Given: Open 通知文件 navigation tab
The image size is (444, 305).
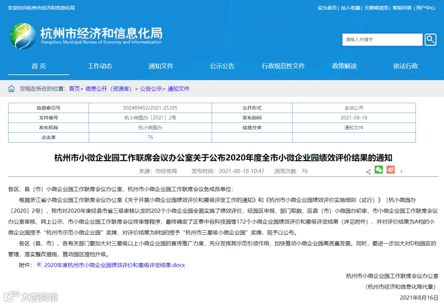Looking at the screenshot, I should point(161,66).
